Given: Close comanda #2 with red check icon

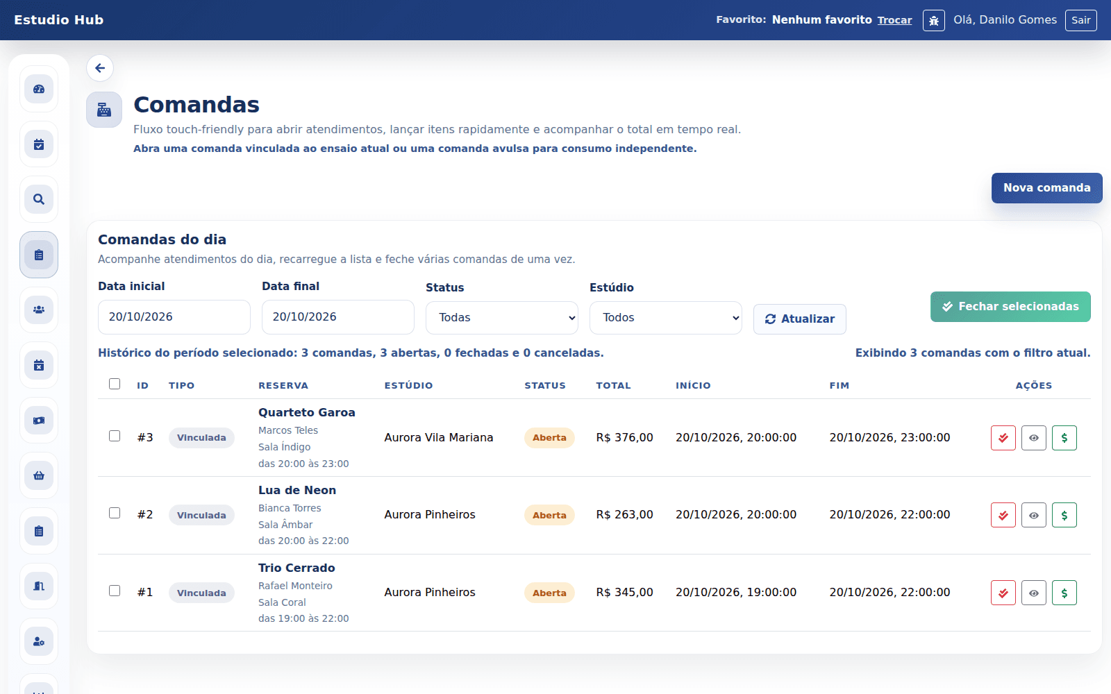Looking at the screenshot, I should (x=1003, y=515).
